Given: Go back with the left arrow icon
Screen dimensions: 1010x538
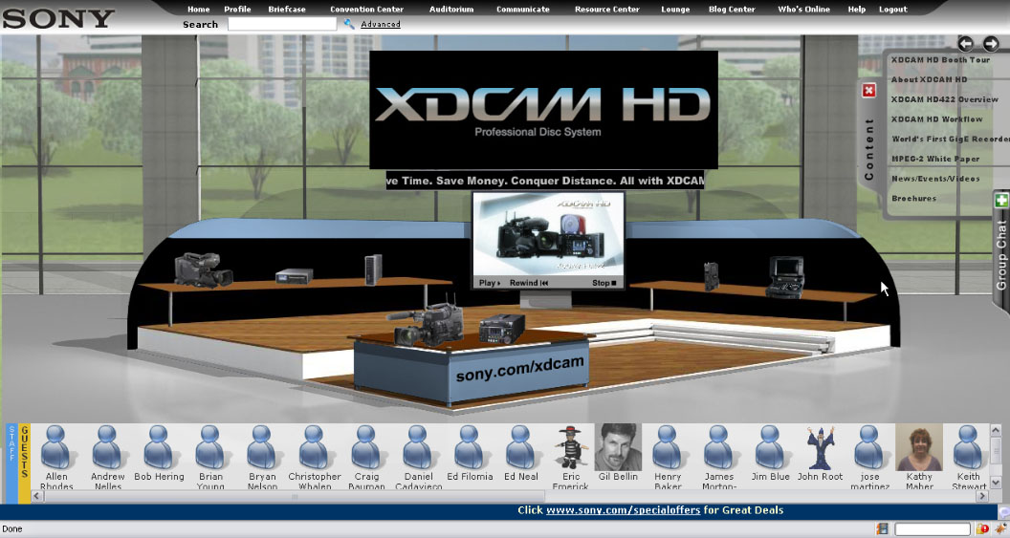Looking at the screenshot, I should 965,43.
